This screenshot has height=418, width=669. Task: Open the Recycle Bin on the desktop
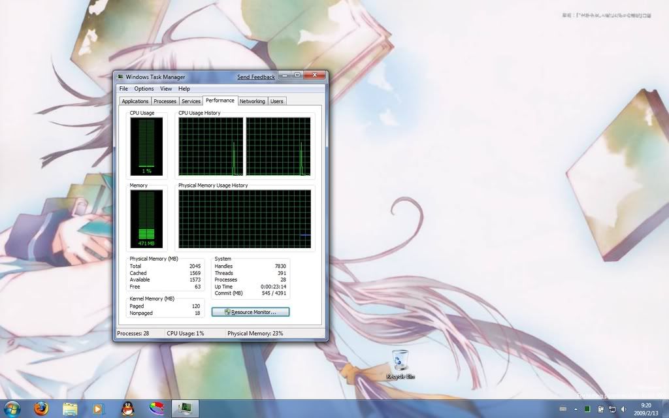click(x=400, y=364)
